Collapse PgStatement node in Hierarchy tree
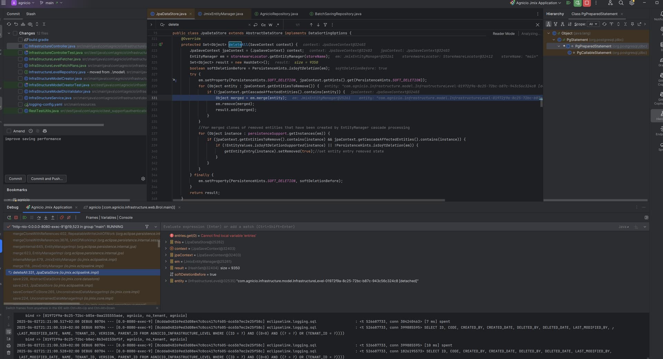 (x=554, y=40)
